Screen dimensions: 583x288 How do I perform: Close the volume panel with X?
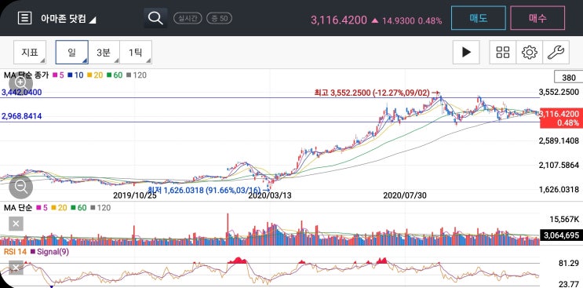click(x=16, y=224)
